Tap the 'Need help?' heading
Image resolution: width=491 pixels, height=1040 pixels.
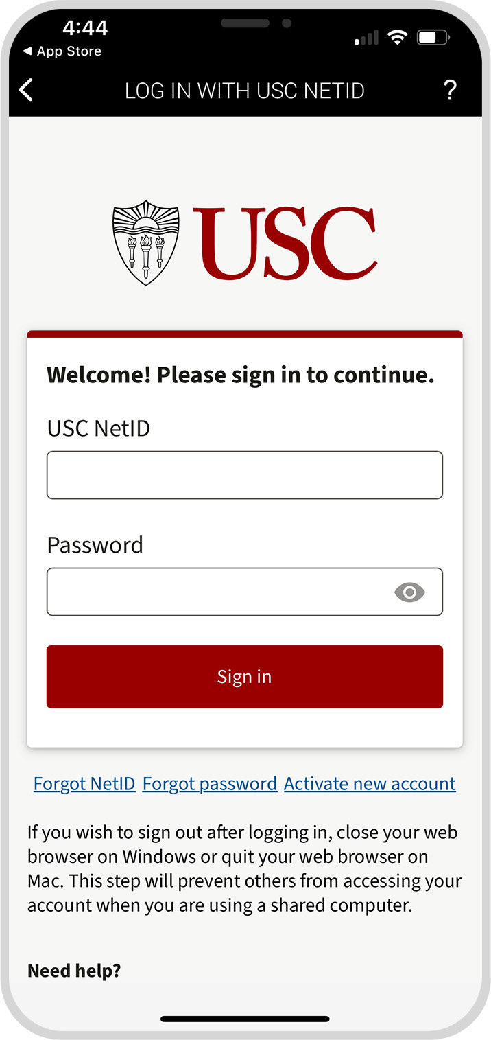(74, 971)
